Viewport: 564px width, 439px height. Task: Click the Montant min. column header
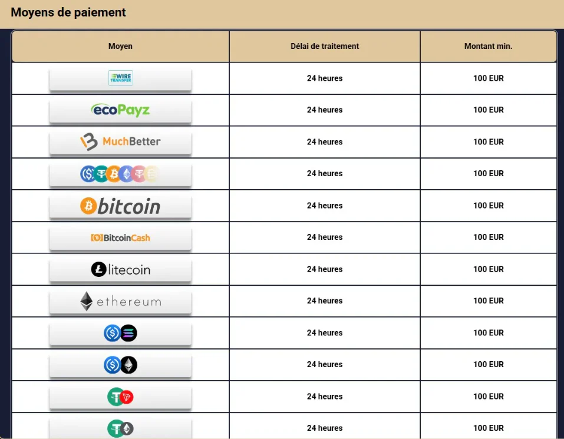[x=488, y=47]
